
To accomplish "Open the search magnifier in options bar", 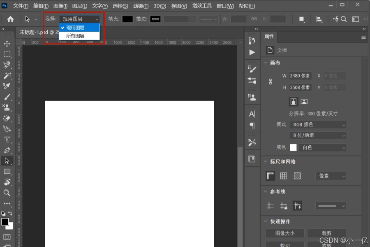I will coord(344,19).
